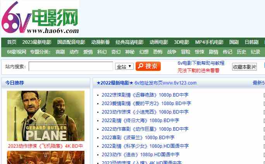Open 国语配音电影 section

71,42
